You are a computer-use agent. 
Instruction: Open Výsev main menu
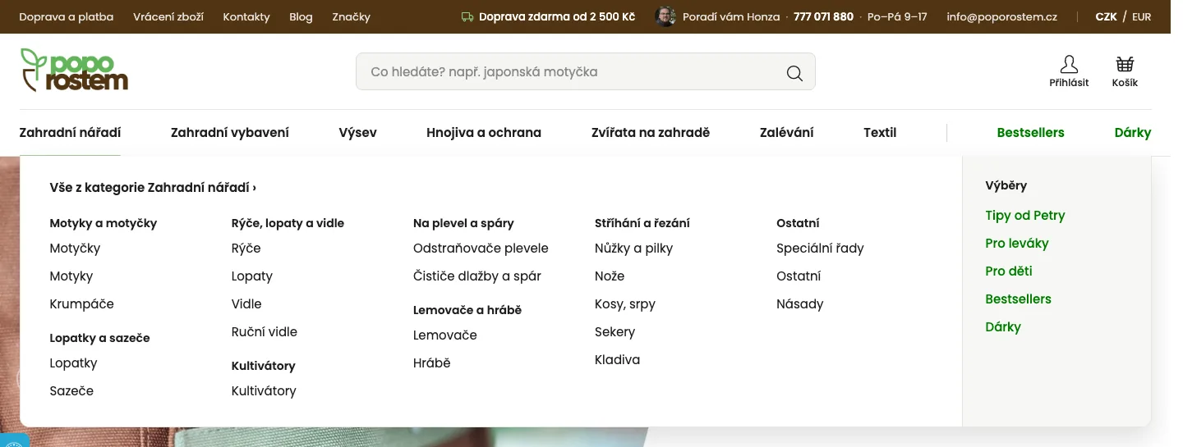[358, 132]
